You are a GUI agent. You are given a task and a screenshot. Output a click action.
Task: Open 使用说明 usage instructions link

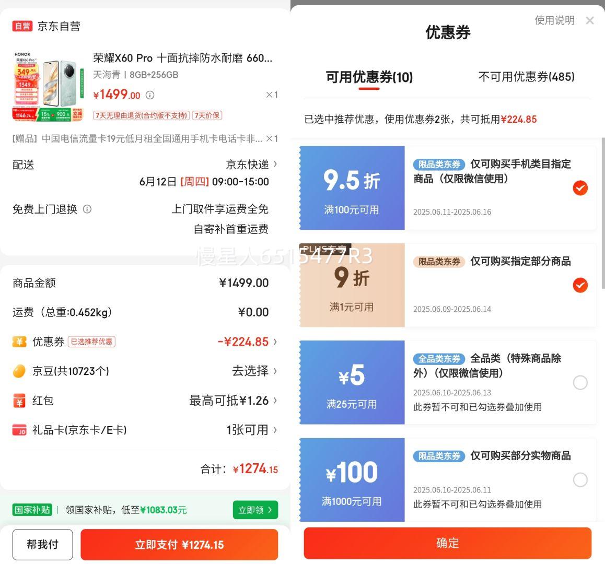(554, 20)
